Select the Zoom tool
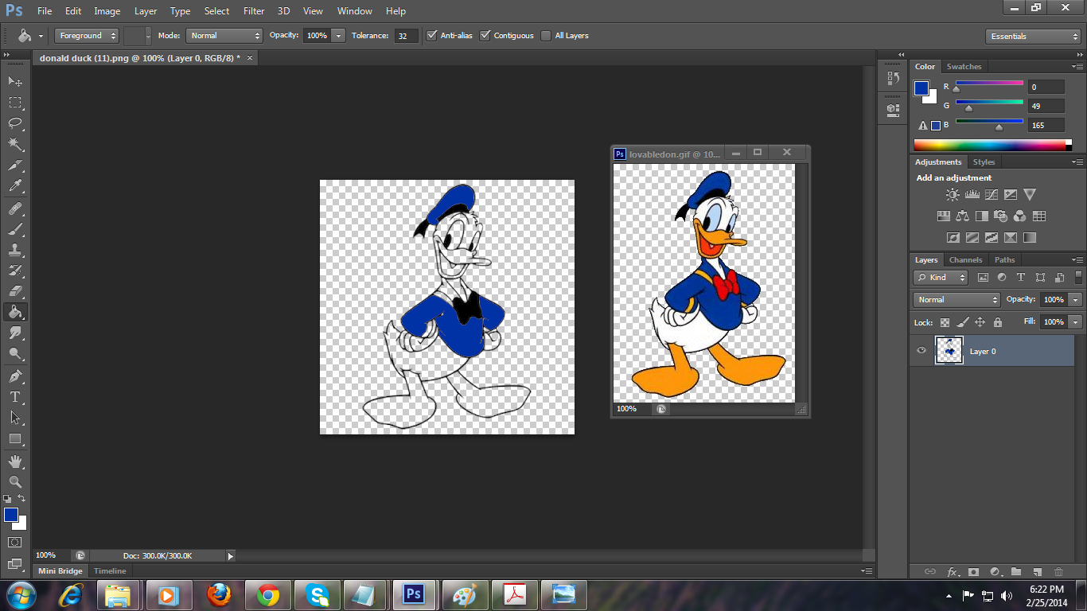This screenshot has height=611, width=1087. point(15,482)
